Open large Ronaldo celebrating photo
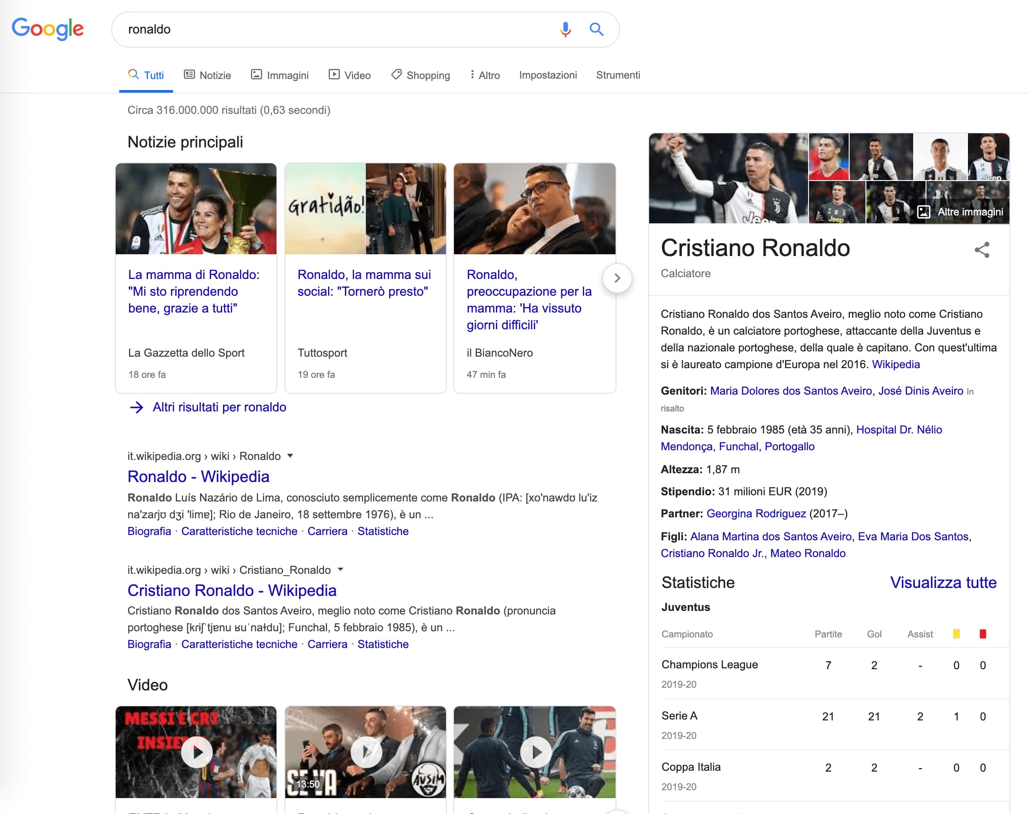This screenshot has width=1028, height=814. (728, 178)
